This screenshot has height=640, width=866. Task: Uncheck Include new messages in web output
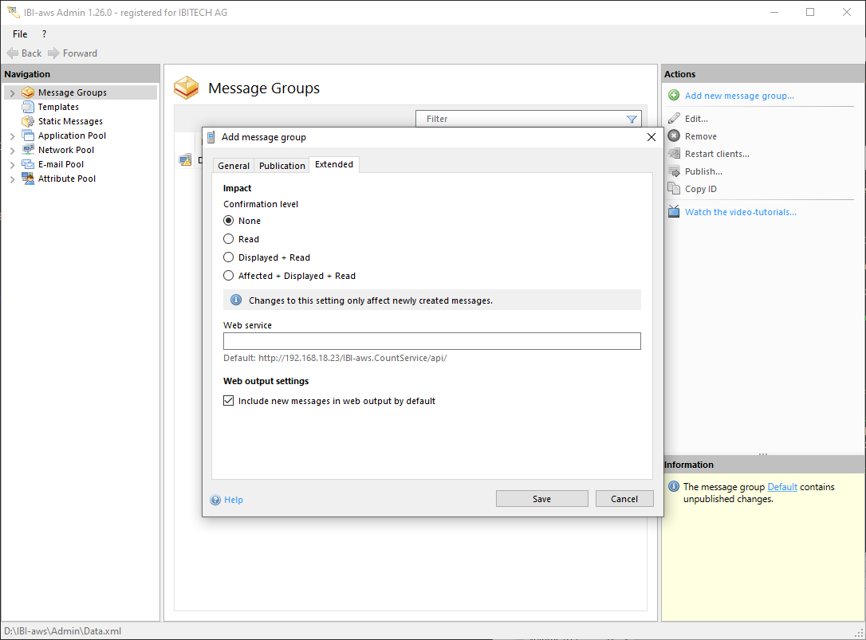[x=229, y=401]
